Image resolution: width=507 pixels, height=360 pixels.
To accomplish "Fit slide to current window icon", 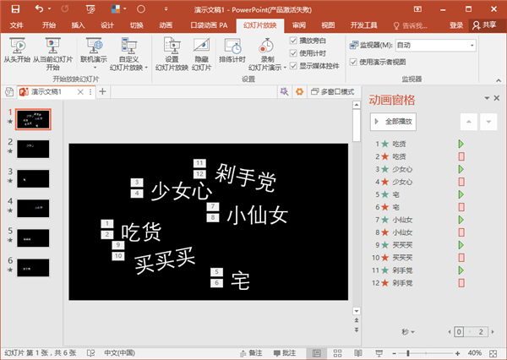I will [x=493, y=353].
